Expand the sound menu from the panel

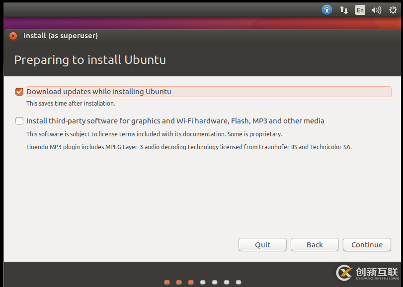coord(376,9)
